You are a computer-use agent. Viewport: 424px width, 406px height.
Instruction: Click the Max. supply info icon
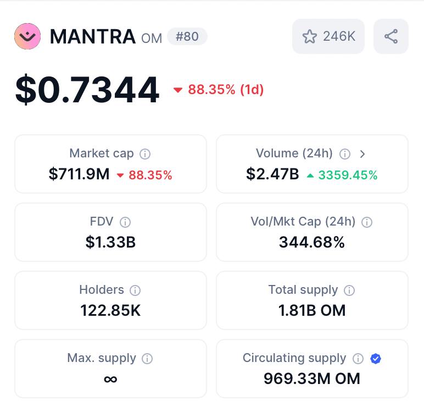(x=147, y=359)
